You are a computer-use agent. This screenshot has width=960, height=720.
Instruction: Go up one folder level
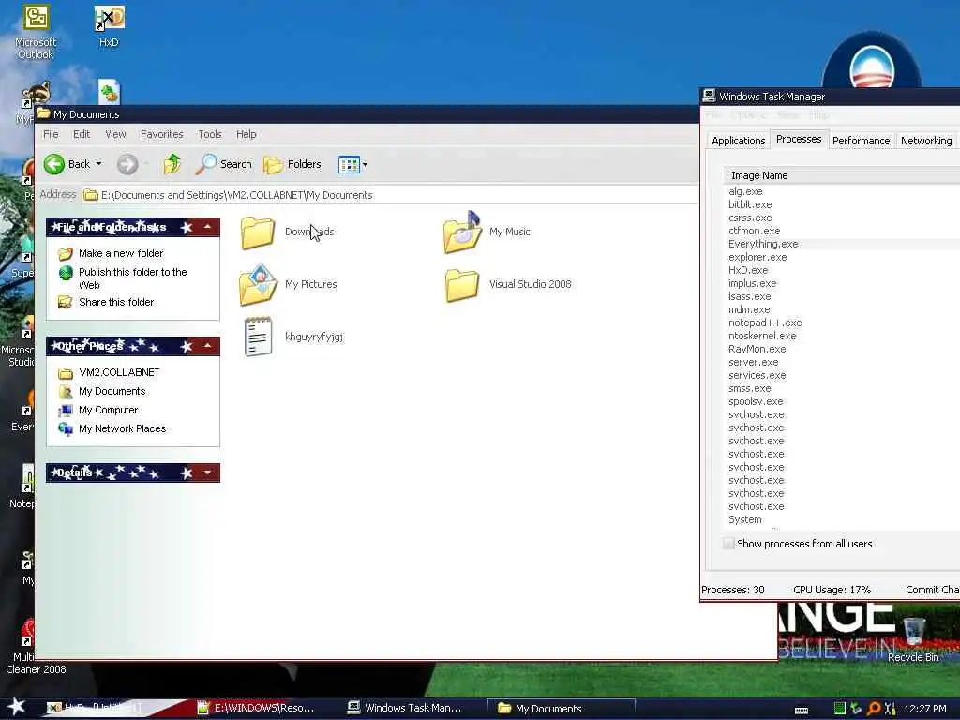tap(172, 164)
